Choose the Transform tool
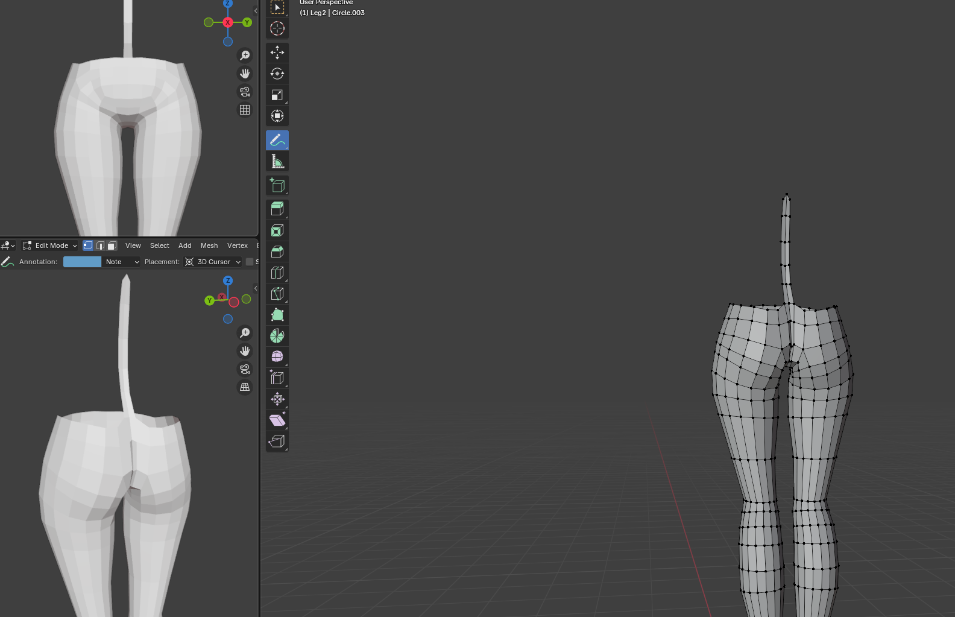The width and height of the screenshot is (955, 617). tap(277, 116)
